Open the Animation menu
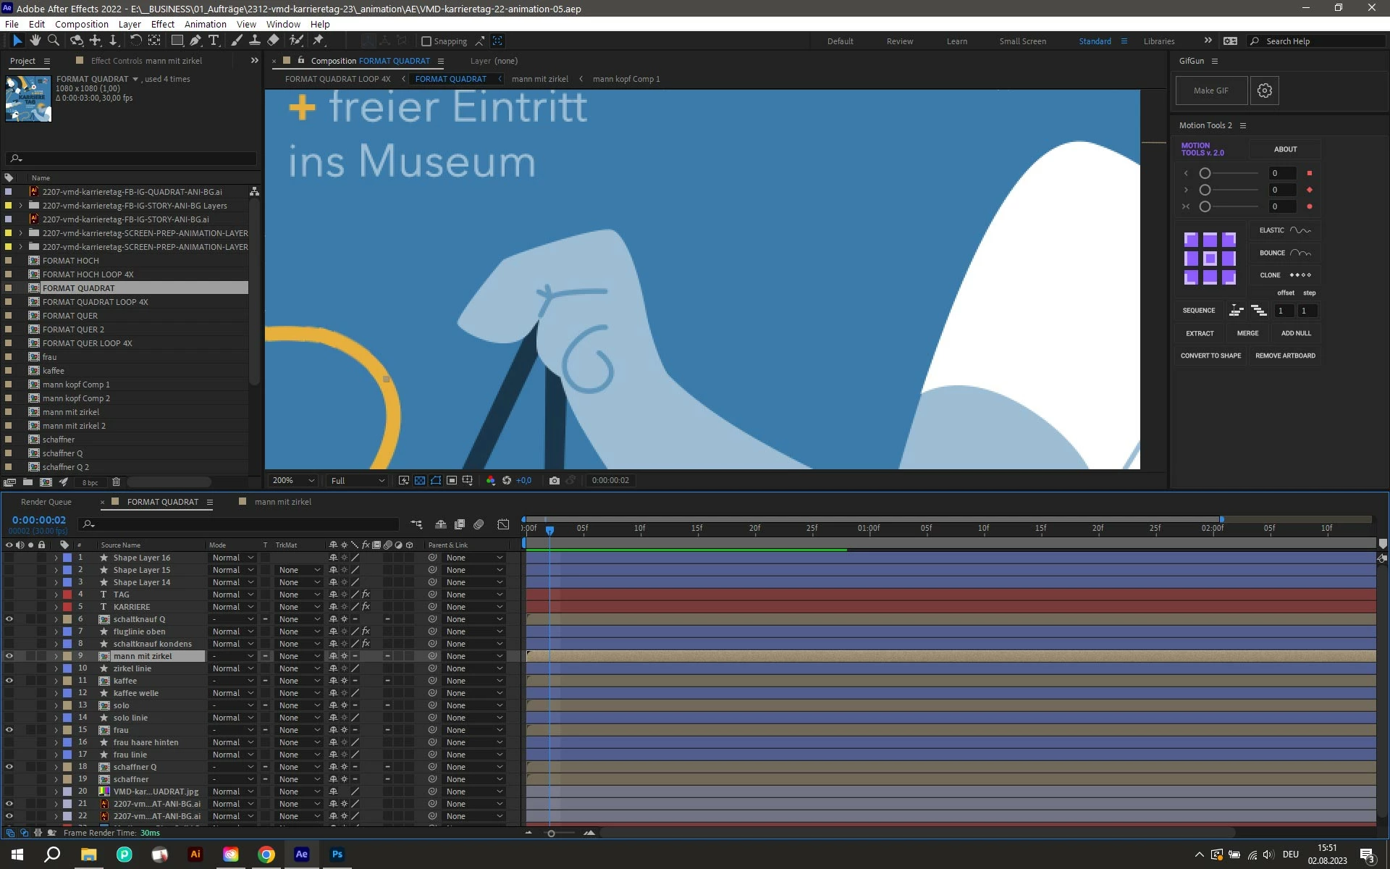The width and height of the screenshot is (1390, 869). (x=205, y=24)
